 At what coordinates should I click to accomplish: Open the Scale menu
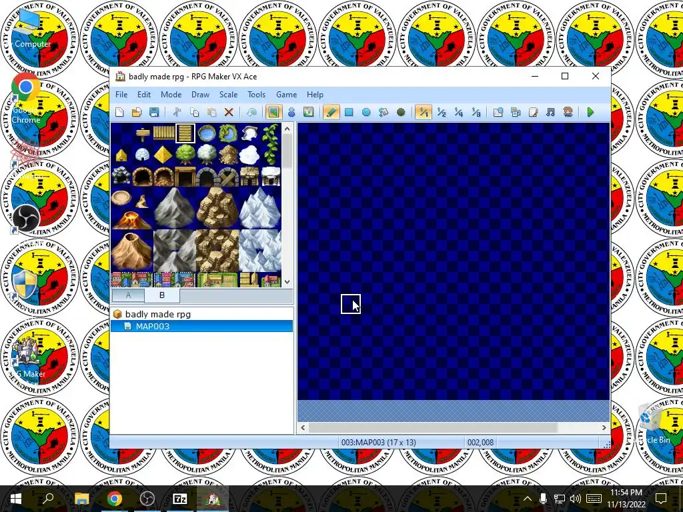click(x=228, y=95)
